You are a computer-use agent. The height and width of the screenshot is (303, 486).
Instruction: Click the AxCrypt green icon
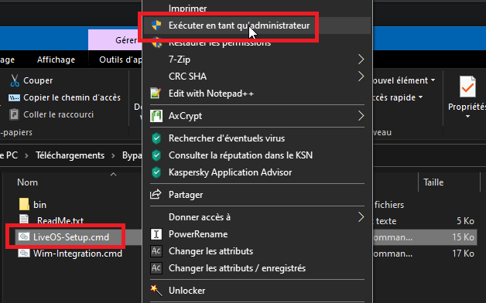pos(156,116)
